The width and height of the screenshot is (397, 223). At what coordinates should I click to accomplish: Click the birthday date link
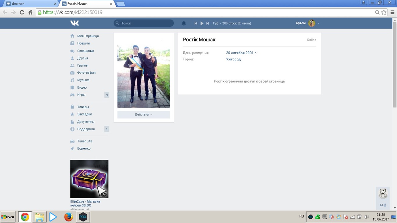pos(241,53)
